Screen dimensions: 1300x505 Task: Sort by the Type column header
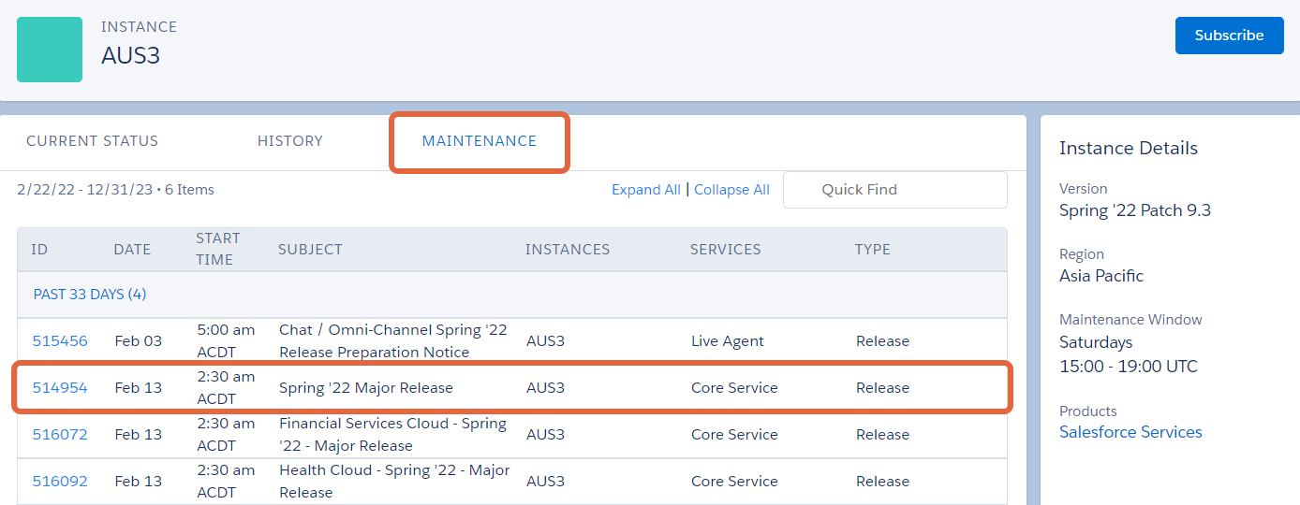873,250
